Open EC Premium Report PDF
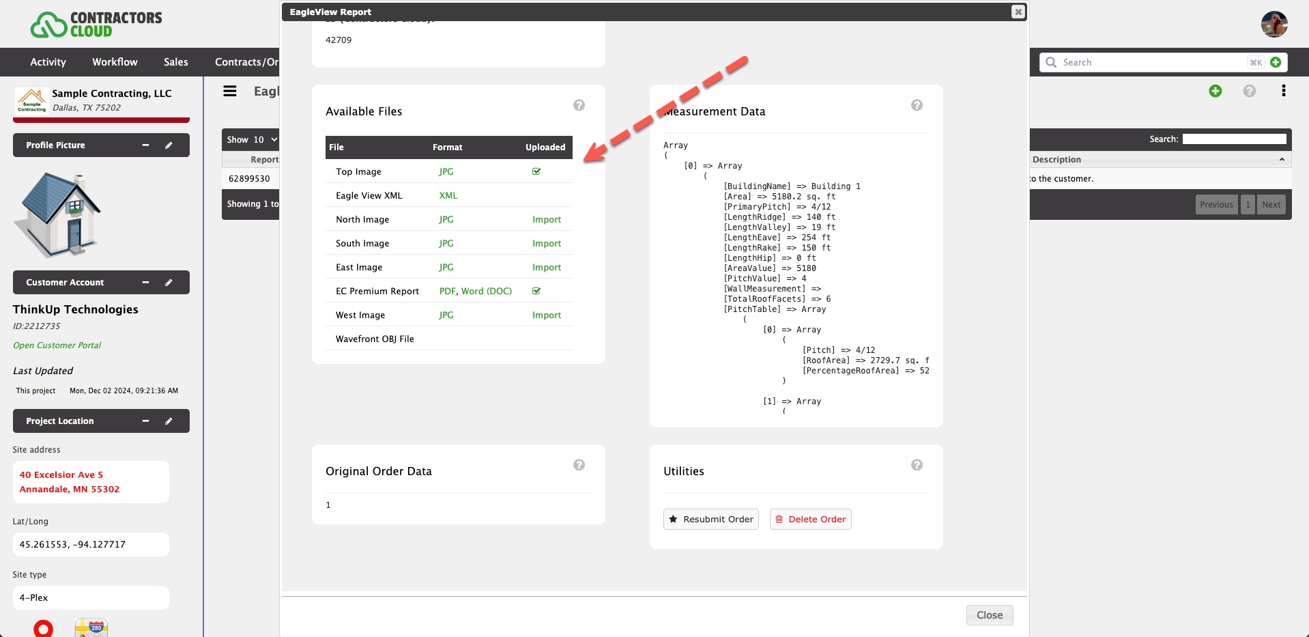Viewport: 1309px width, 637px height. pyautogui.click(x=447, y=292)
